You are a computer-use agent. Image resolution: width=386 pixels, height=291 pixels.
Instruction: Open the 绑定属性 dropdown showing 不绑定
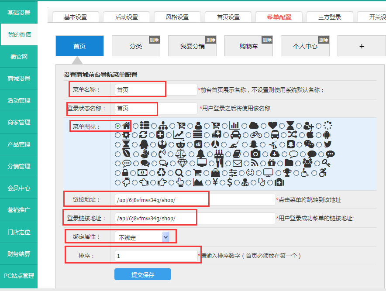coord(142,237)
